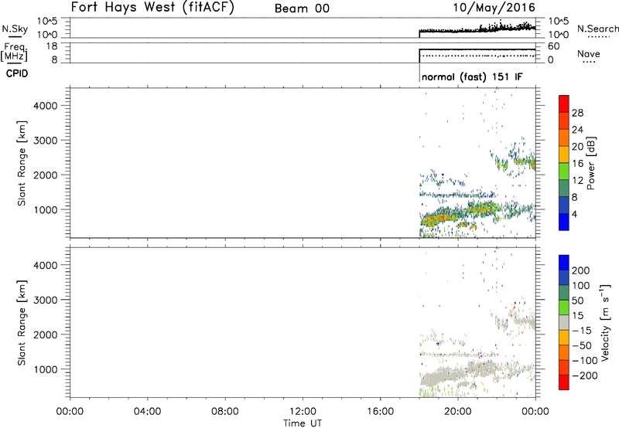Viewport: 619px width, 428px height.
Task: Click the -200 value on velocity colorbar
Action: 585,375
